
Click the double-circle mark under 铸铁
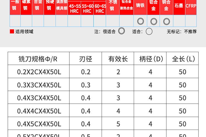click(141, 21)
